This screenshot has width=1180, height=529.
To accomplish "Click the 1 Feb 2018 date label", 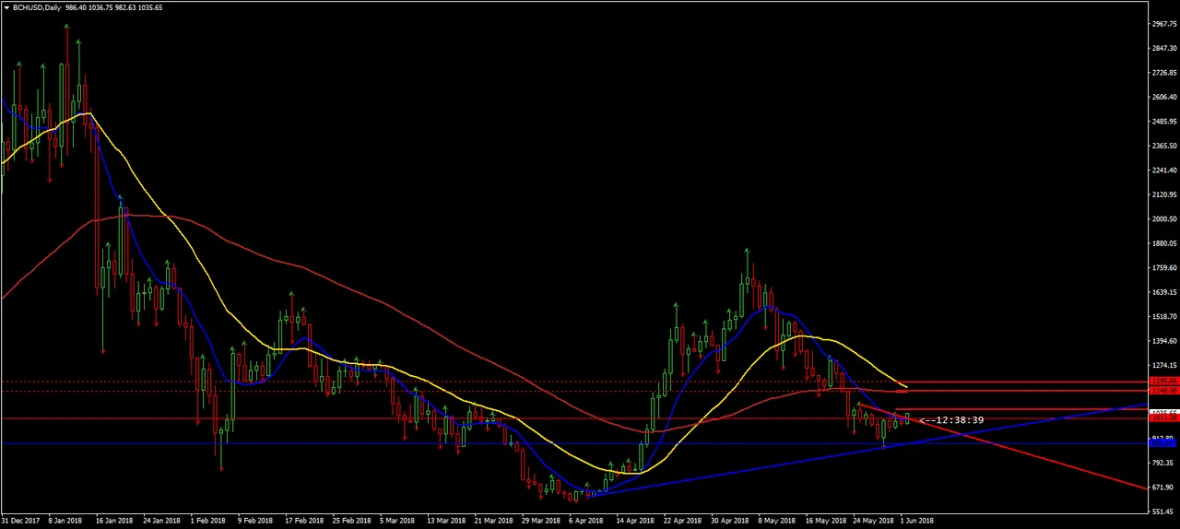I will click(x=207, y=521).
